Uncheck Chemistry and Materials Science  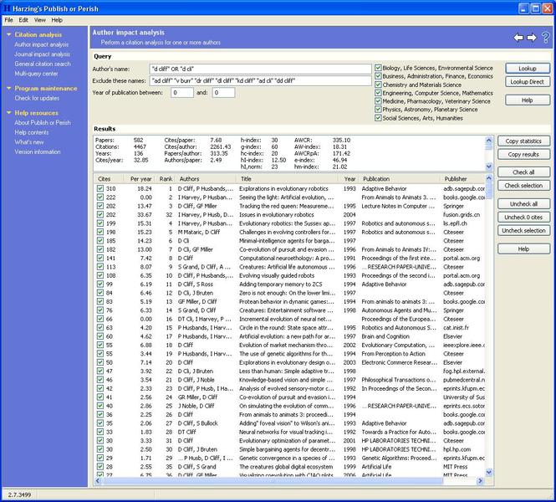pyautogui.click(x=378, y=85)
